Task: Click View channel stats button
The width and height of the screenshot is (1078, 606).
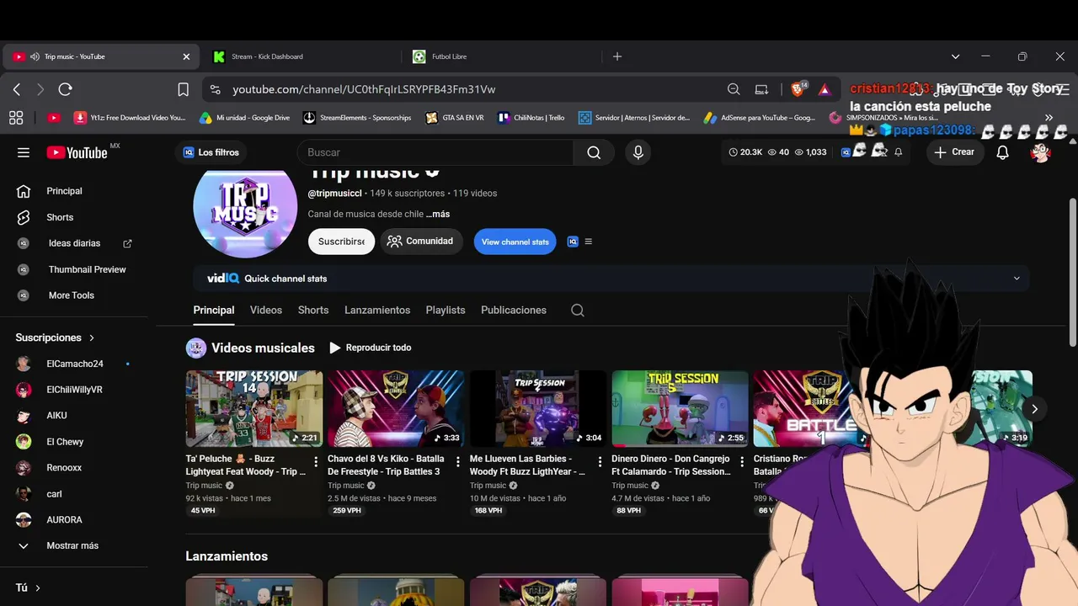Action: point(515,242)
